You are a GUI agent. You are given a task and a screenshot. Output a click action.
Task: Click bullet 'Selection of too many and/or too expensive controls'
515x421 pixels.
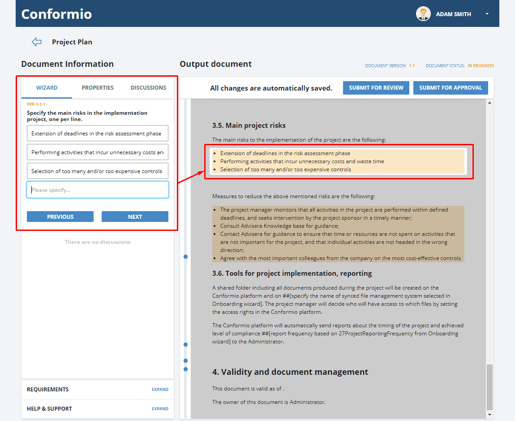tap(285, 169)
